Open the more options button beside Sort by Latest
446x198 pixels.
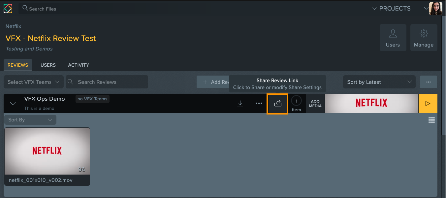tap(429, 82)
